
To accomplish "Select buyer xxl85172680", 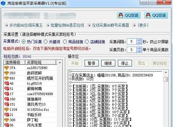I will [x=37, y=68].
